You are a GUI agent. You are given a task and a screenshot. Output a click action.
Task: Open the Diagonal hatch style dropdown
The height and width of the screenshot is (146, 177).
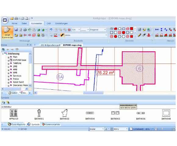(x=105, y=30)
